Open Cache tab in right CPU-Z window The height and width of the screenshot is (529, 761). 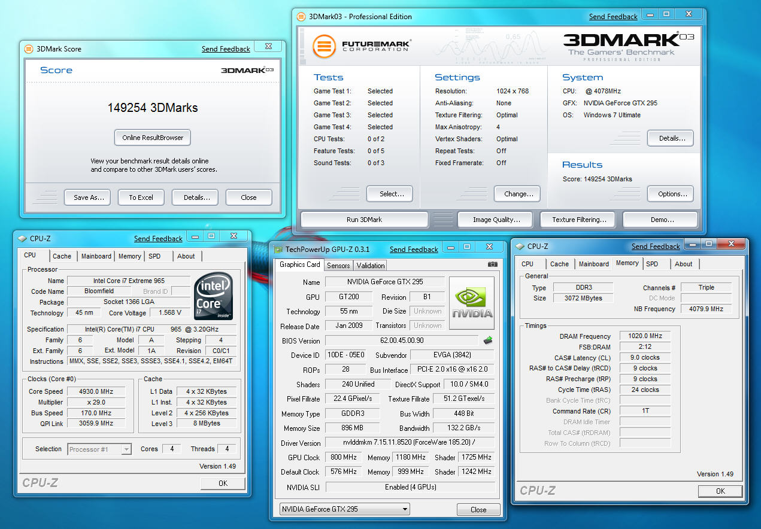pyautogui.click(x=559, y=264)
